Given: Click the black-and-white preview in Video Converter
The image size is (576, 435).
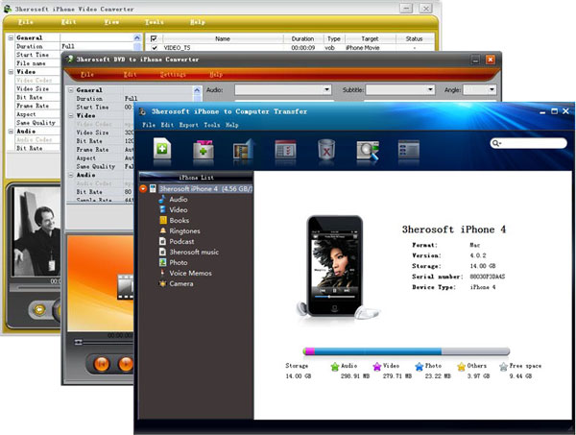Looking at the screenshot, I should click(36, 231).
